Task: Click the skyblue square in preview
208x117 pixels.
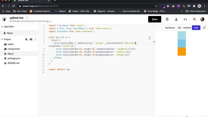Action: click(x=182, y=44)
